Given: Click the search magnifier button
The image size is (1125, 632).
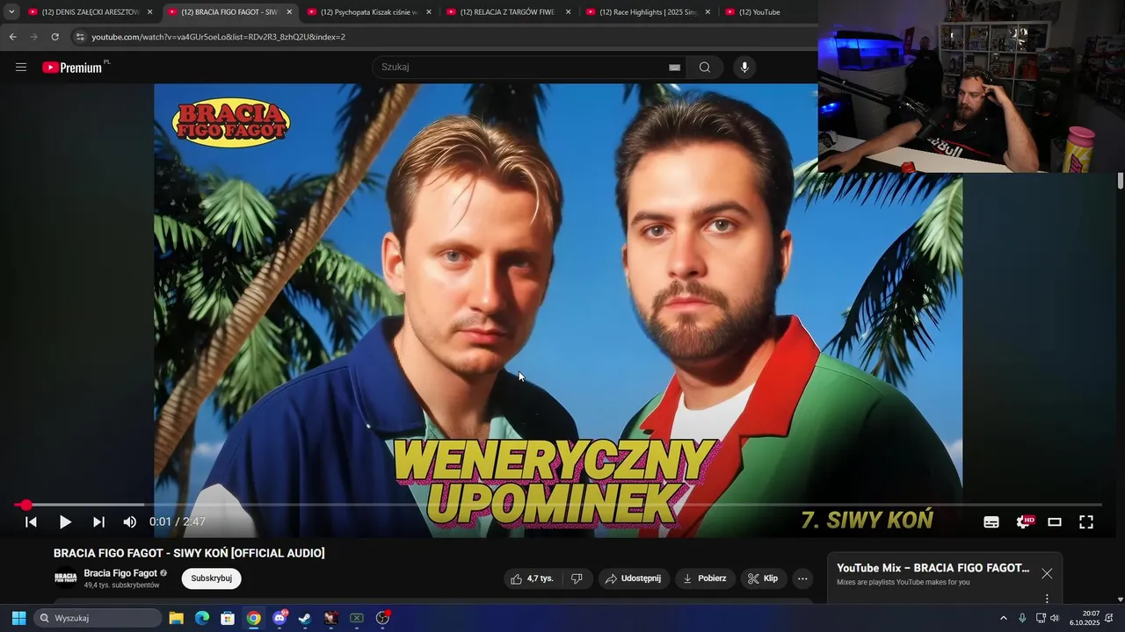Looking at the screenshot, I should 705,68.
